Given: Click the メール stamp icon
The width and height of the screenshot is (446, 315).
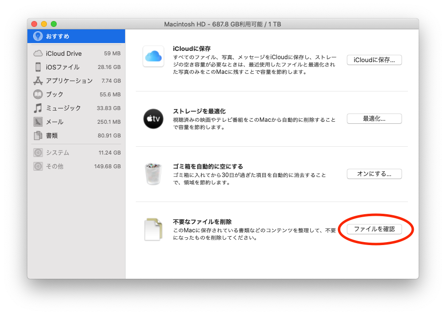Looking at the screenshot, I should coord(38,122).
